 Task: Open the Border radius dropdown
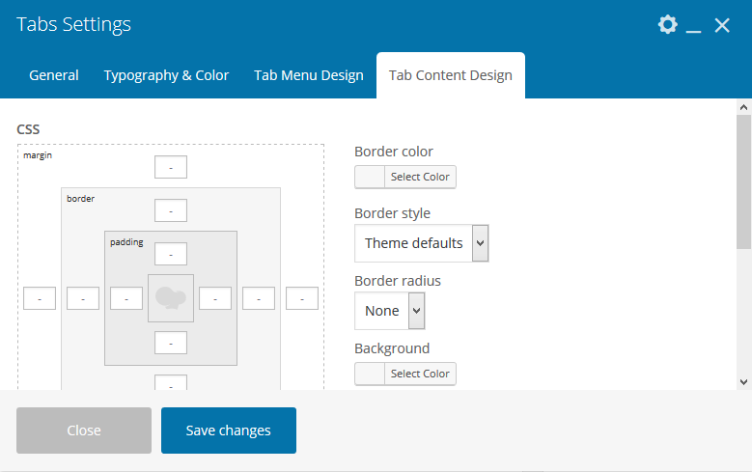pos(390,311)
